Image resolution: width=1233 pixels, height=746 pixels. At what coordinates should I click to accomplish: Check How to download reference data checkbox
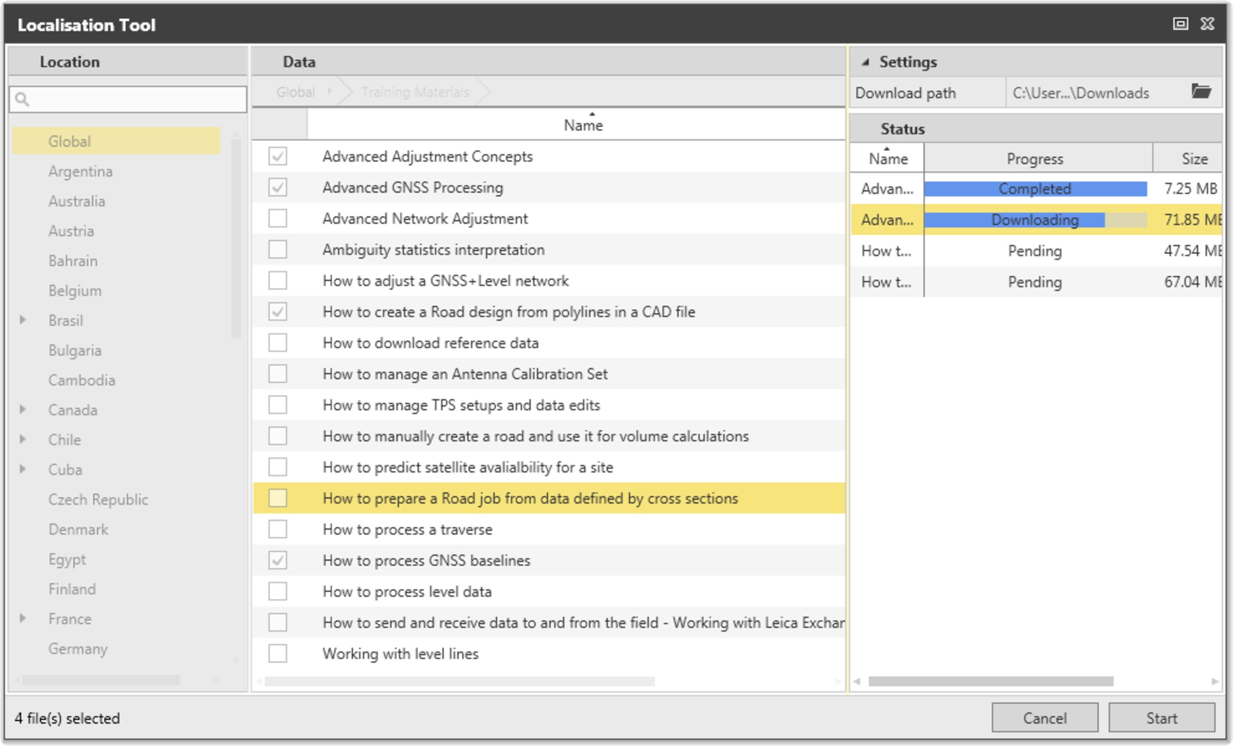point(278,343)
